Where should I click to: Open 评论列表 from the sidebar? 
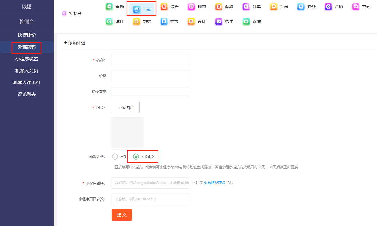(27, 95)
